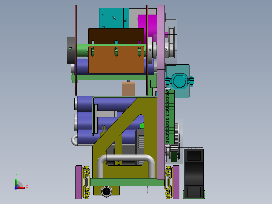Select the dark brown upper plate
The width and height of the screenshot is (272, 204).
(116, 36)
